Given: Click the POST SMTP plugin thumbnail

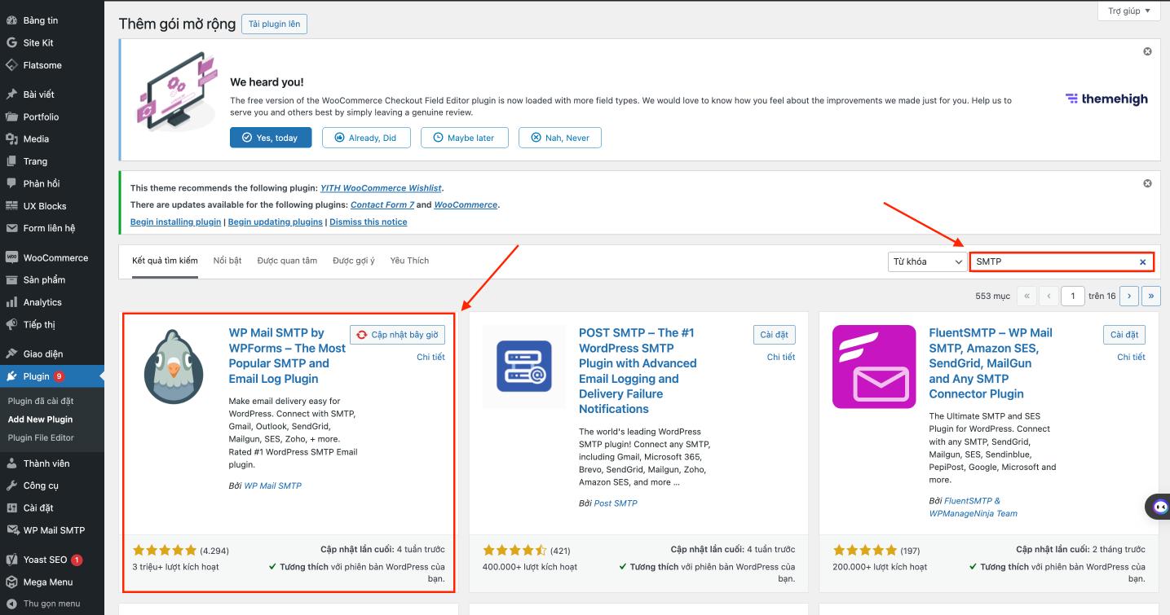Looking at the screenshot, I should 523,367.
